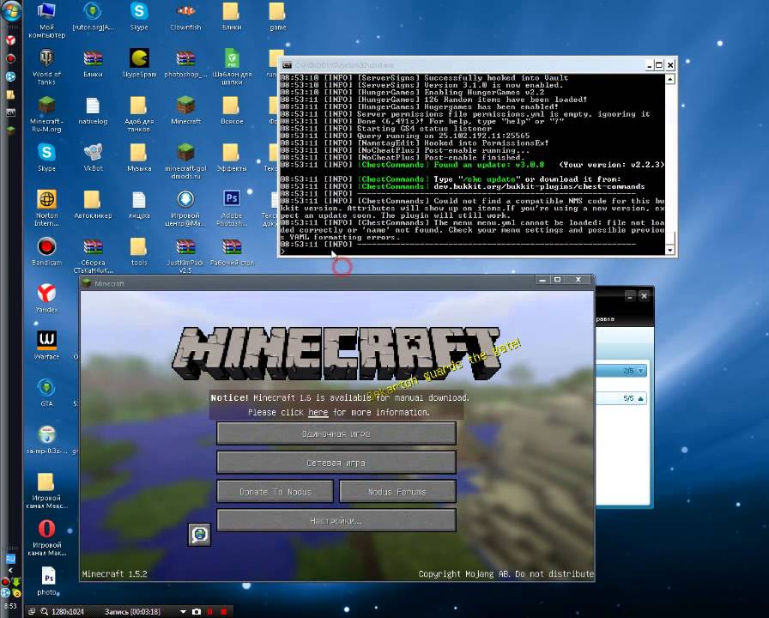This screenshot has height=618, width=769.
Task: Click the Bandicam window mode icon at bottom left
Action: click(32, 612)
